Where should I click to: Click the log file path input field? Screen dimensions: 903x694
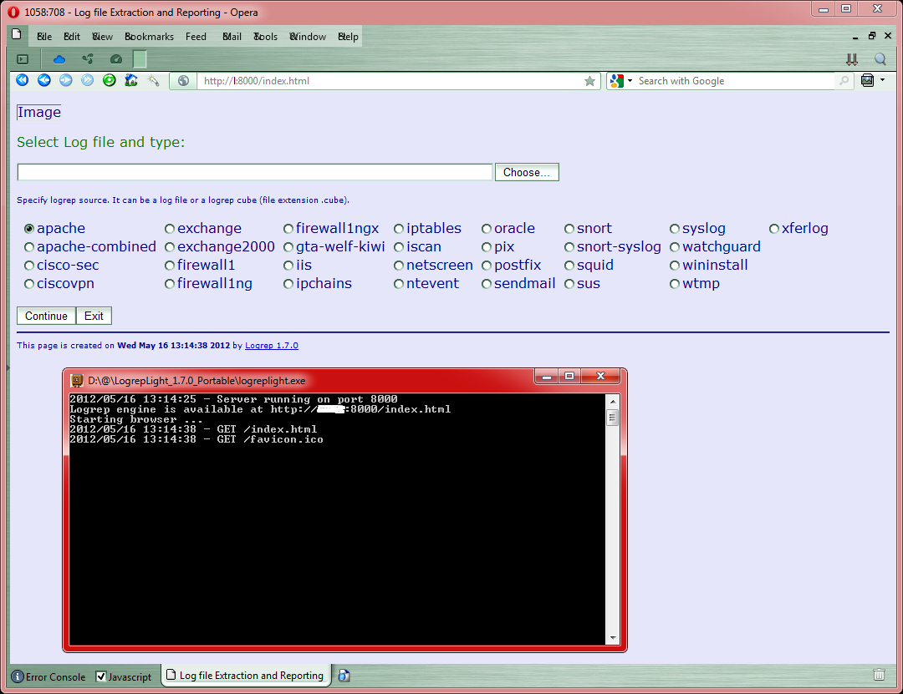(x=255, y=172)
